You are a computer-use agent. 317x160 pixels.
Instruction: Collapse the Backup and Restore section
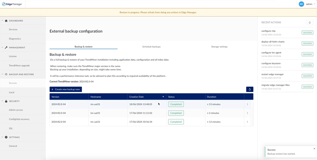click(2, 75)
